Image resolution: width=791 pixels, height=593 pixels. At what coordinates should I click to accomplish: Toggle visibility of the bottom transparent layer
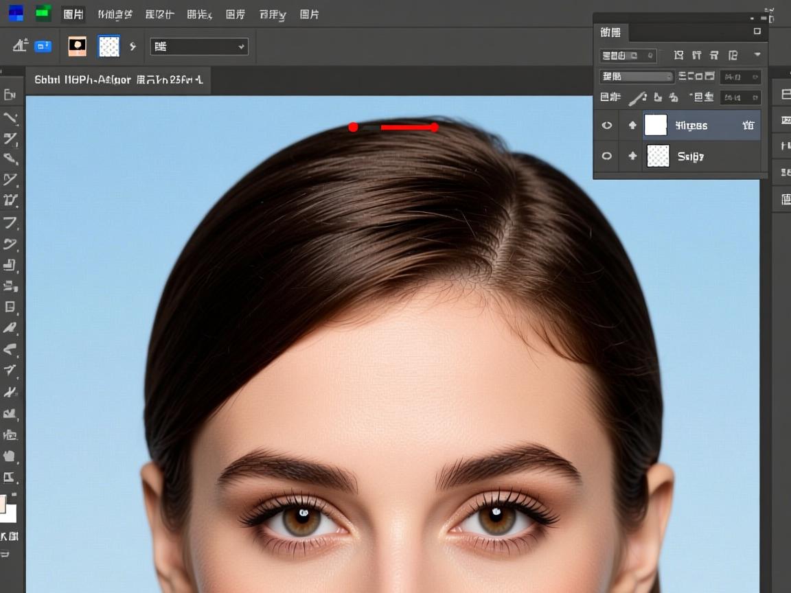[607, 156]
